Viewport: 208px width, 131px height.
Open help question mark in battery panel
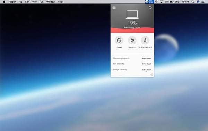click(x=152, y=75)
